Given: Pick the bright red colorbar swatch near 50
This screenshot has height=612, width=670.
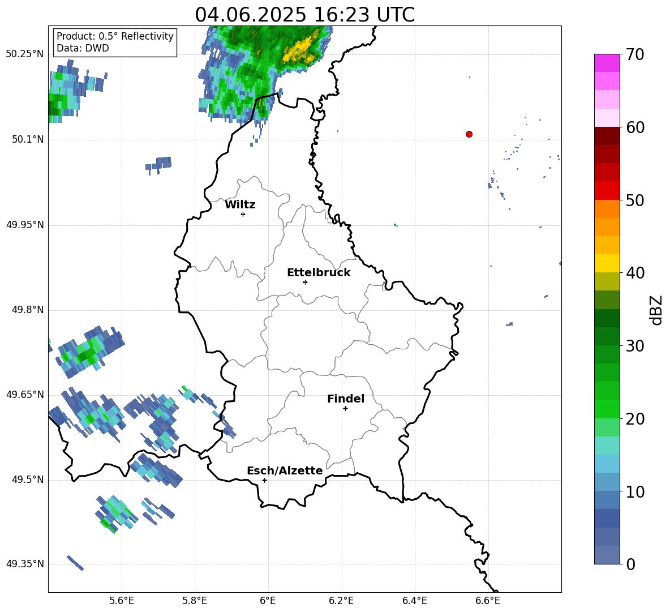Looking at the screenshot, I should [x=607, y=191].
